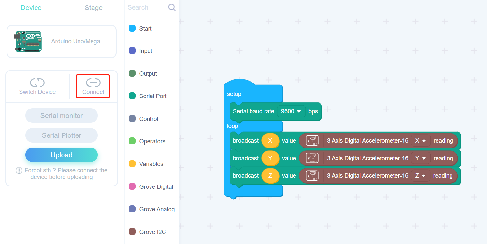Screen dimensions: 487x244
Task: Click the Serial Plotter button
Action: (62, 135)
